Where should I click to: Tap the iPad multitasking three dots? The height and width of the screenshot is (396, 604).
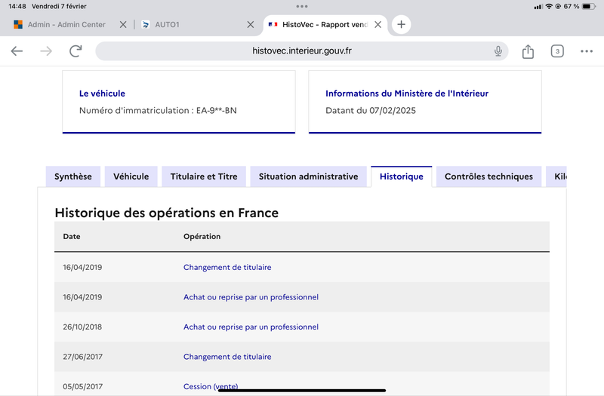pyautogui.click(x=302, y=6)
